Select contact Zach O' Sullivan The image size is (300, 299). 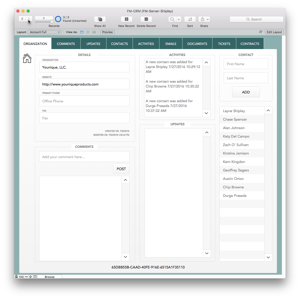[x=242, y=145]
